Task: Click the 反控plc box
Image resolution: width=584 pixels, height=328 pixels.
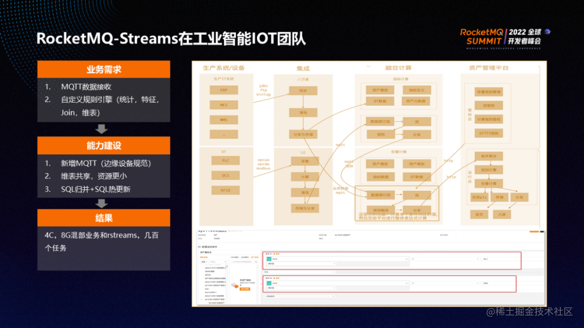Action: click(479, 197)
